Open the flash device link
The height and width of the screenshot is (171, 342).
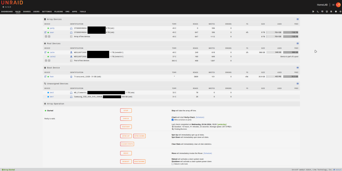click(x=52, y=76)
